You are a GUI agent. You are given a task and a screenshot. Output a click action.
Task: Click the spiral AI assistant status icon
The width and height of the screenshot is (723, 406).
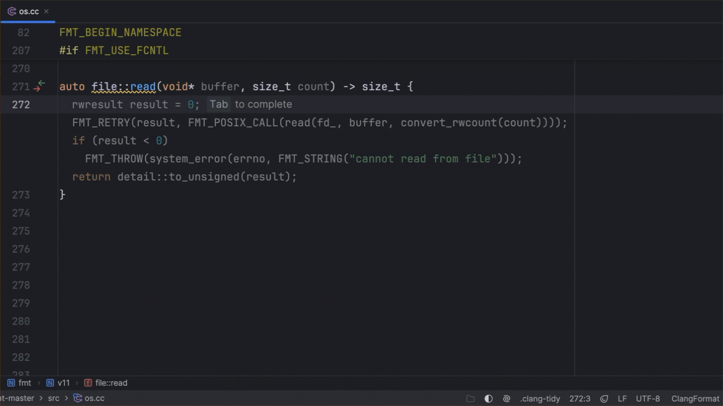click(x=507, y=399)
